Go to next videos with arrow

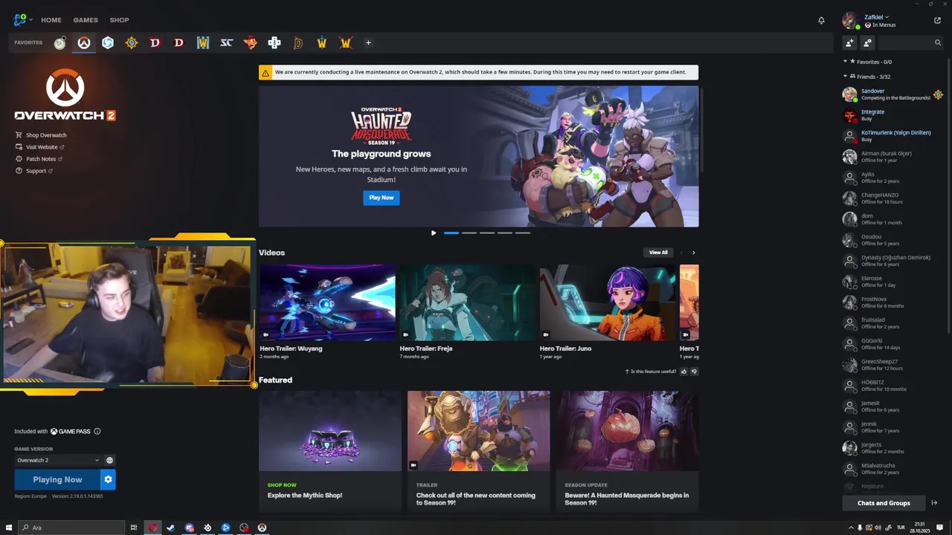click(x=694, y=253)
